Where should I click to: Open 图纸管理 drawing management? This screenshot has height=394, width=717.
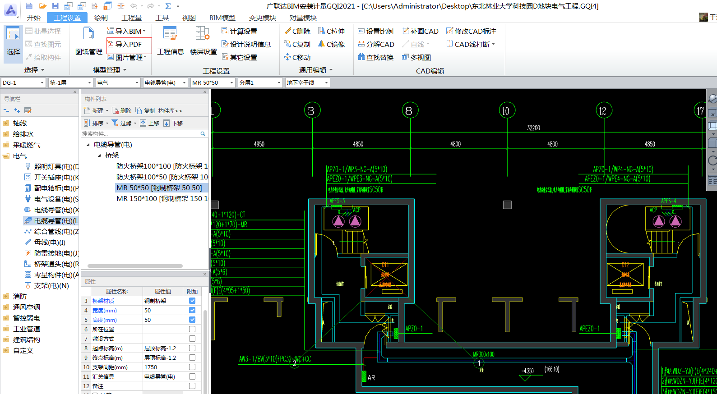pyautogui.click(x=89, y=41)
